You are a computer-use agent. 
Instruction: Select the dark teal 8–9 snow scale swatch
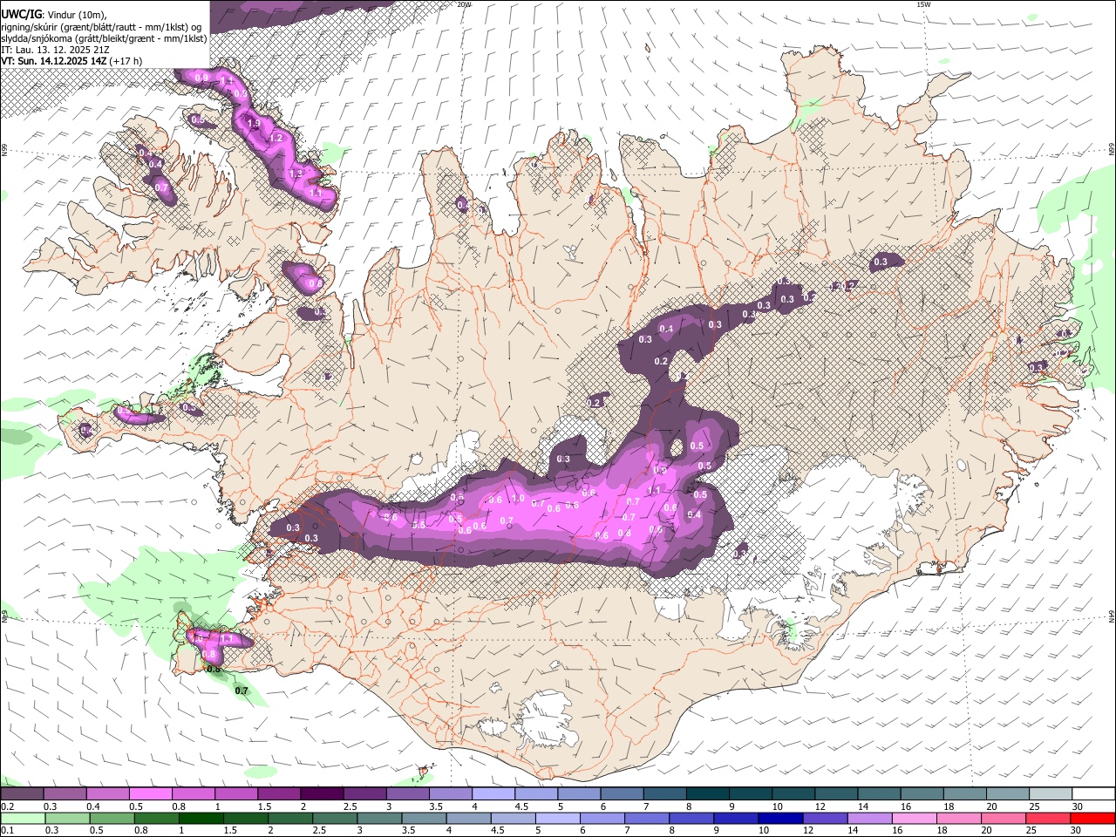click(708, 793)
